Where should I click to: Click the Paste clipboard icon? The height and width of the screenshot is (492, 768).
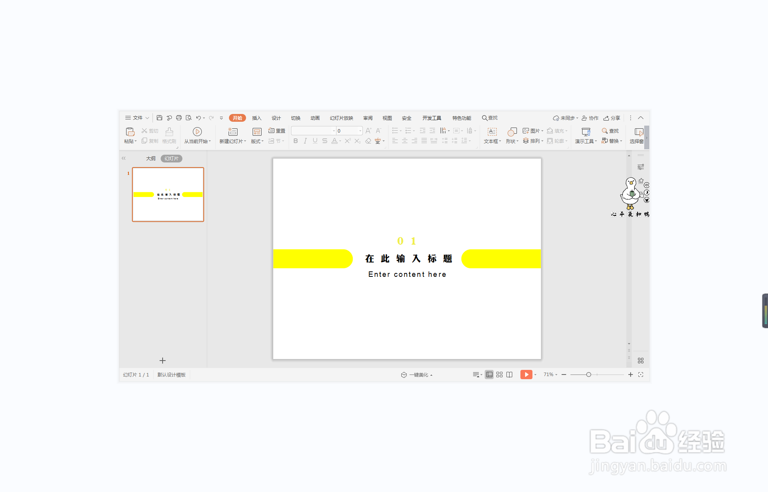pos(130,132)
